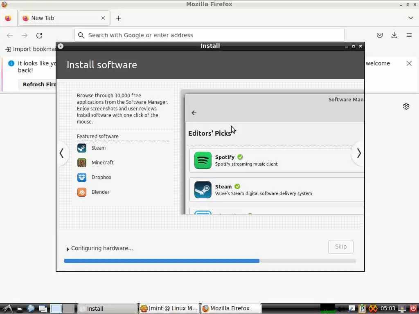Close the New Tab tab

(103, 18)
